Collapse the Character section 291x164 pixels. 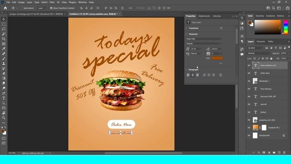click(x=186, y=34)
